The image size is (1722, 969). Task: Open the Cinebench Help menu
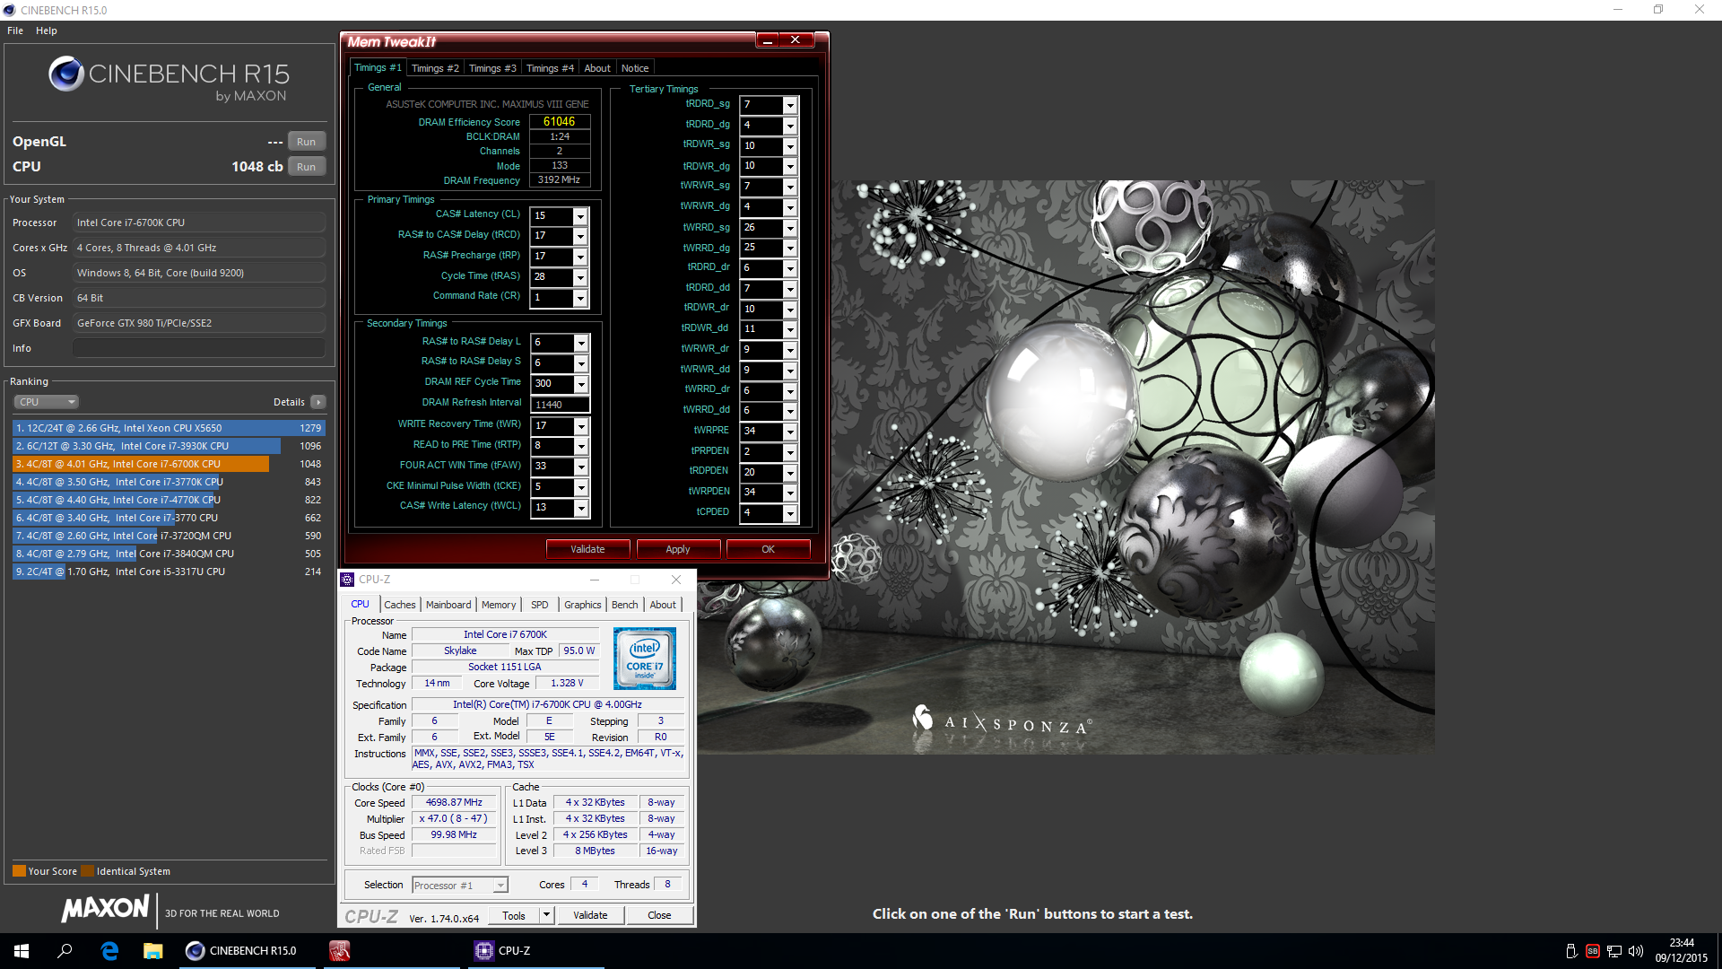(47, 31)
